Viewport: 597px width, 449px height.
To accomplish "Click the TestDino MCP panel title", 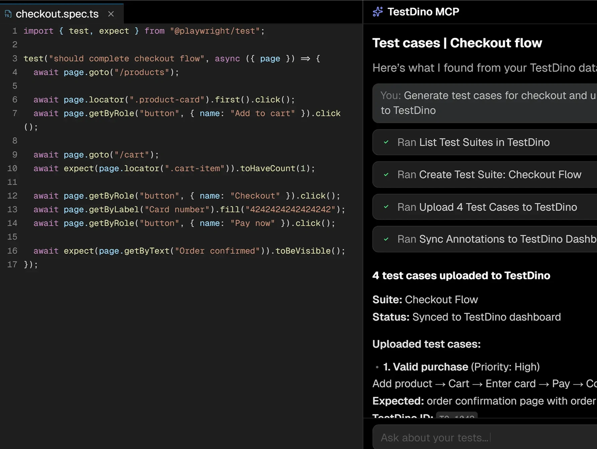I will (x=423, y=12).
